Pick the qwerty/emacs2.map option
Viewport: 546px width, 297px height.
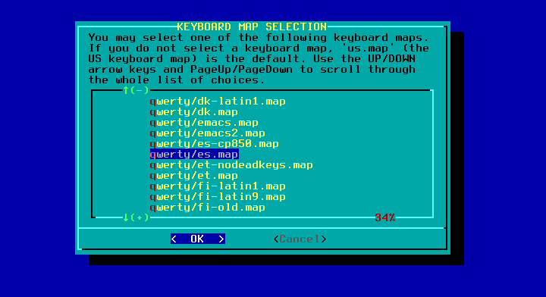(x=208, y=133)
